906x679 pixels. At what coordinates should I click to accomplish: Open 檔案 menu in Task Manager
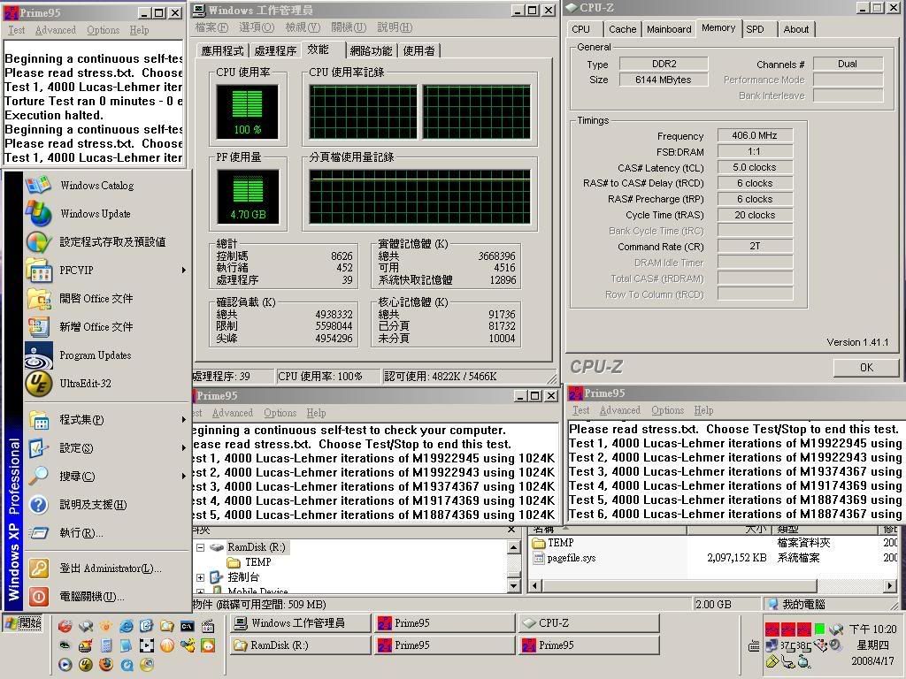211,27
